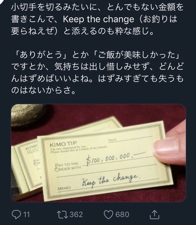Like the tweet with the heart icon
Screen dimensions: 196x225
coord(108,215)
